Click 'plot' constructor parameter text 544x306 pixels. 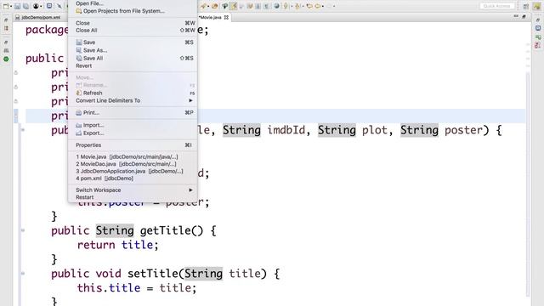pyautogui.click(x=375, y=130)
